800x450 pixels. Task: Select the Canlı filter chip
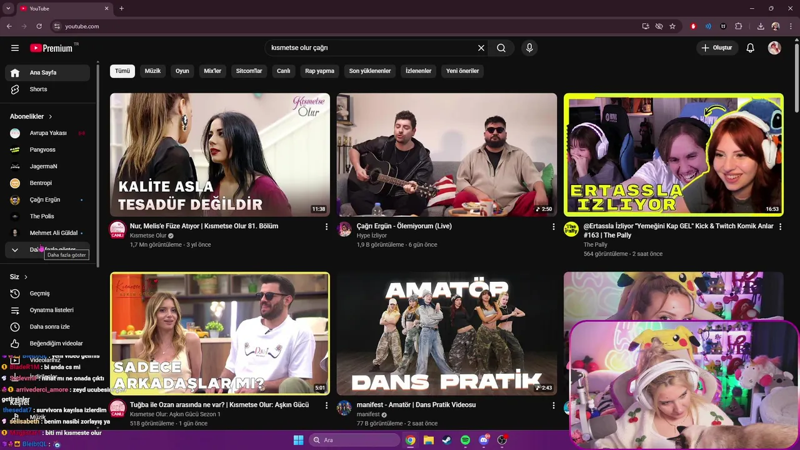284,71
